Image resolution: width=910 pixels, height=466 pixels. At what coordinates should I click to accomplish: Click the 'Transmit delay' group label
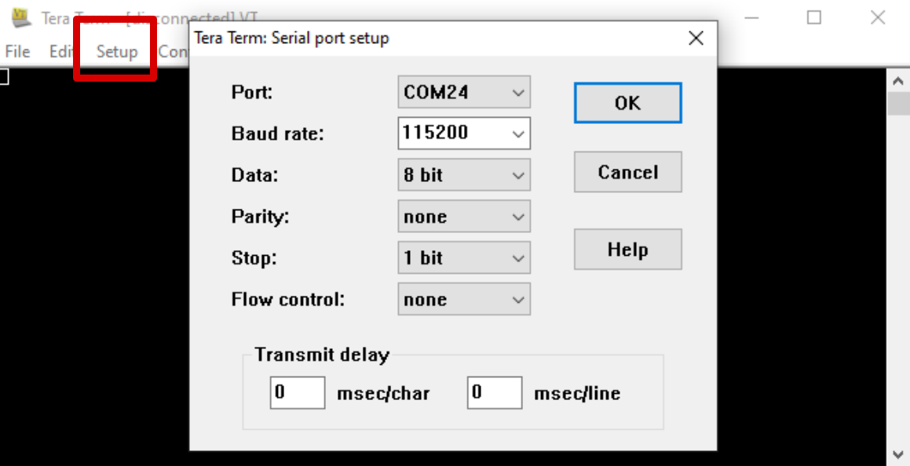click(322, 355)
